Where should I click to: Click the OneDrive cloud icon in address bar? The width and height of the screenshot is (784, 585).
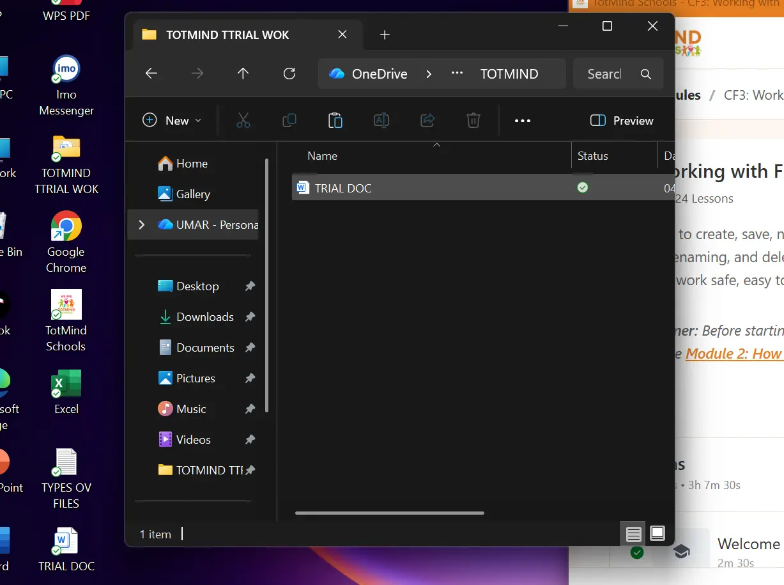337,74
